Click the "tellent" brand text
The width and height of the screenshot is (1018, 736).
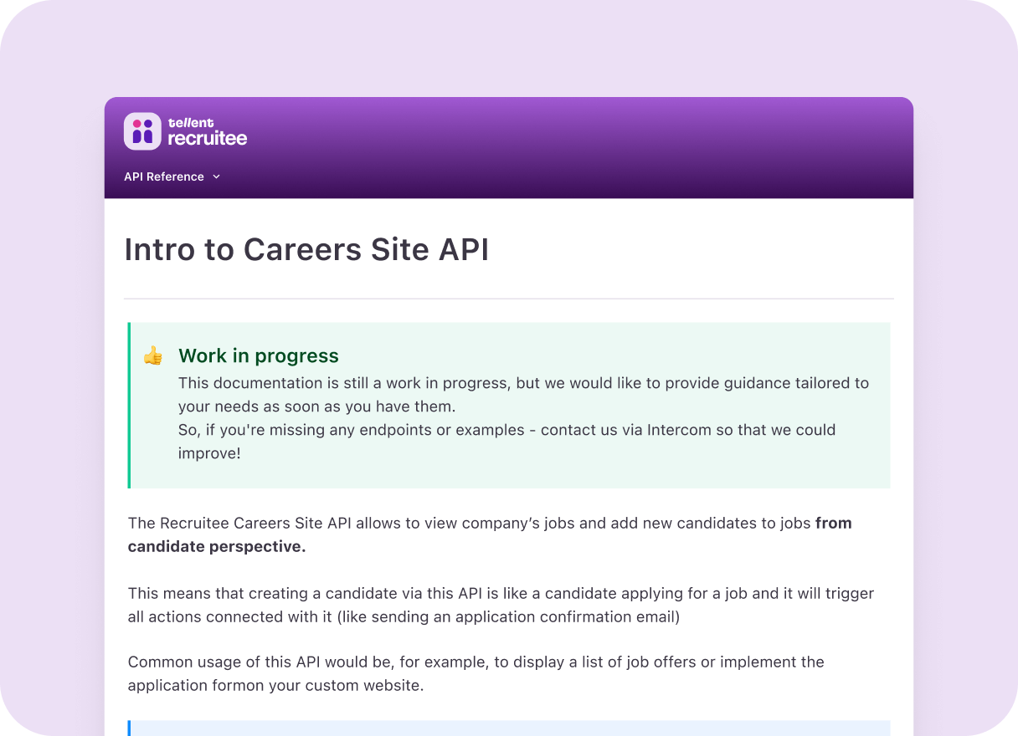191,122
